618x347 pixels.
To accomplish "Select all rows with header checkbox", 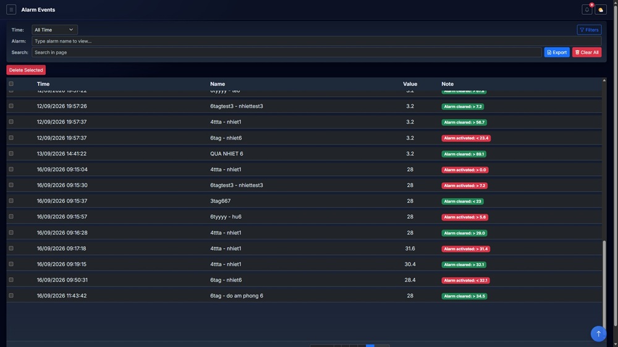I will [11, 83].
